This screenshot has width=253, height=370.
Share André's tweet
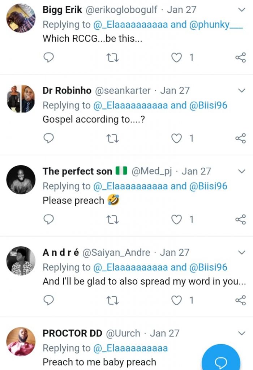tap(240, 300)
